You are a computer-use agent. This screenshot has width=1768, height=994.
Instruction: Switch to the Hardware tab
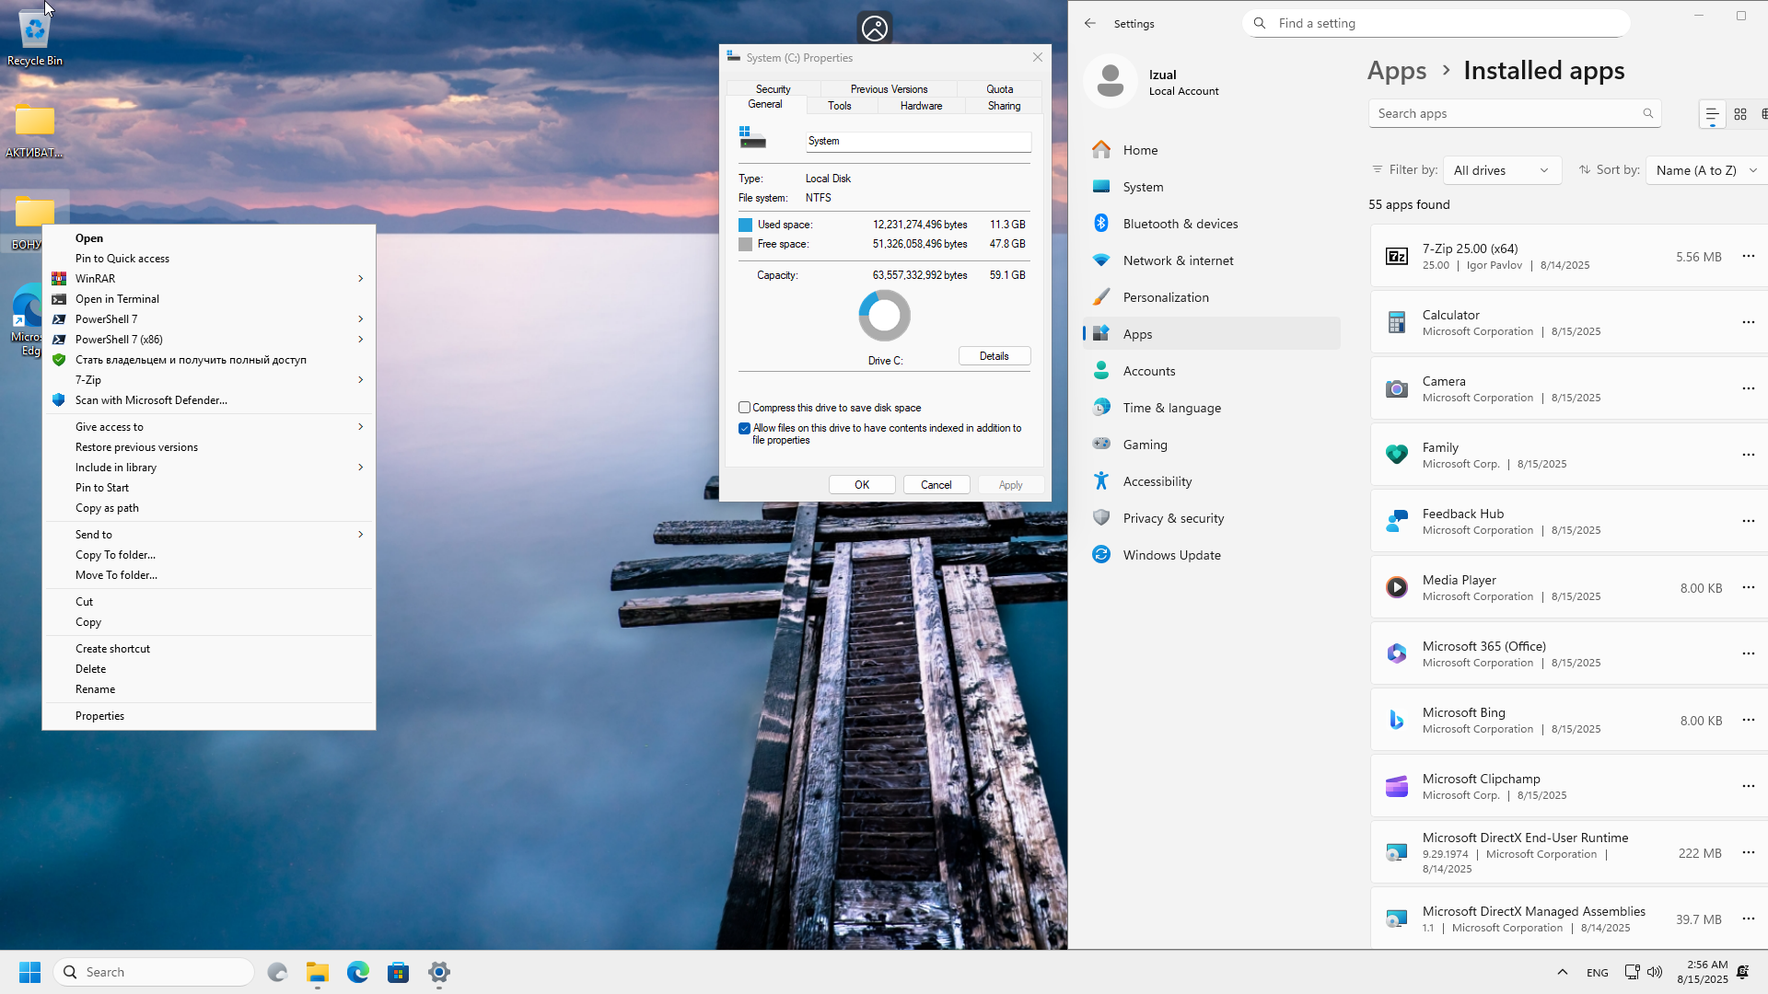(x=921, y=106)
